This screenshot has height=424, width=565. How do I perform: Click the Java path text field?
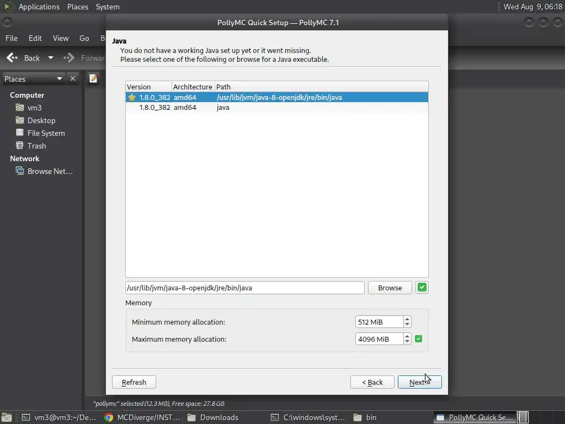[245, 288]
